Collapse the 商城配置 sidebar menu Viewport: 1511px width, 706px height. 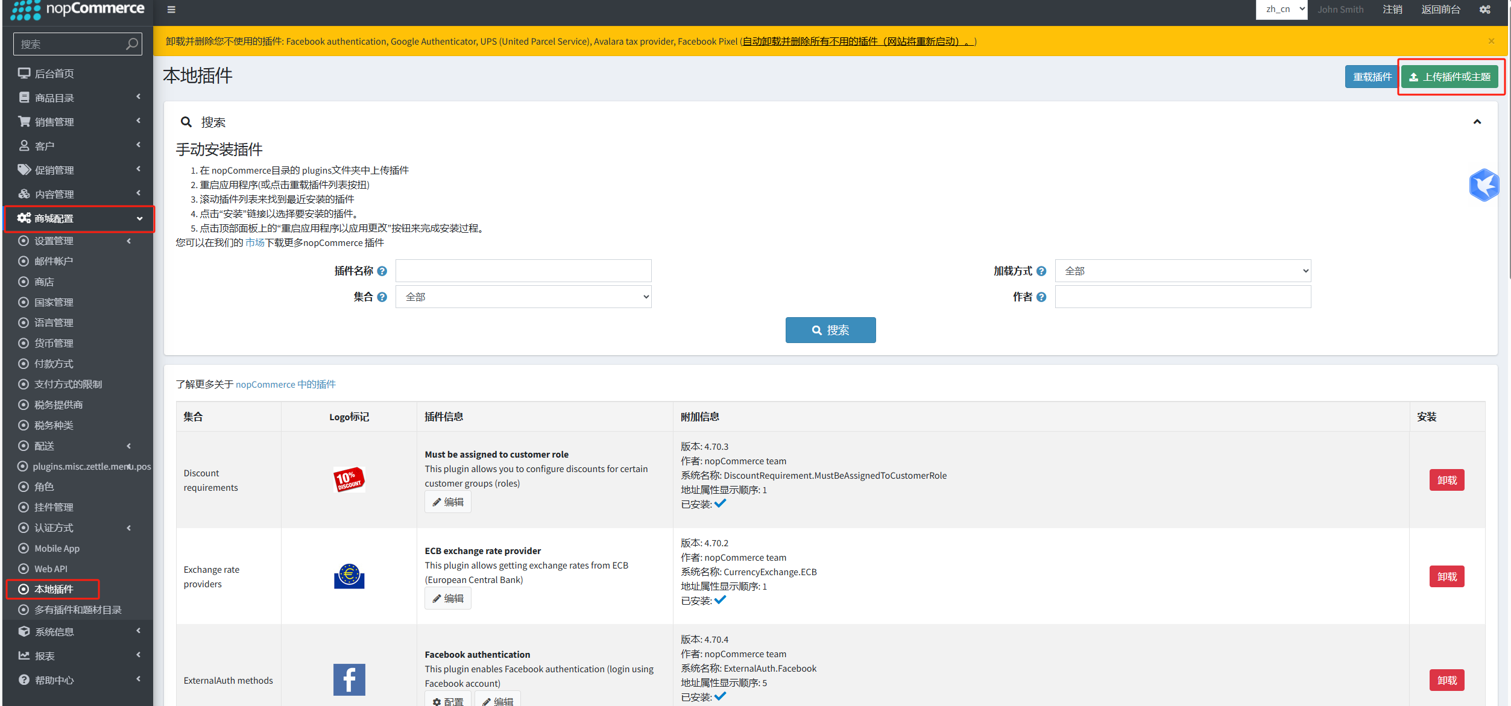(79, 218)
